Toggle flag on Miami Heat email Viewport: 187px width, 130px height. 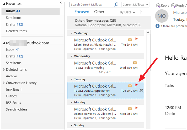point(136,39)
